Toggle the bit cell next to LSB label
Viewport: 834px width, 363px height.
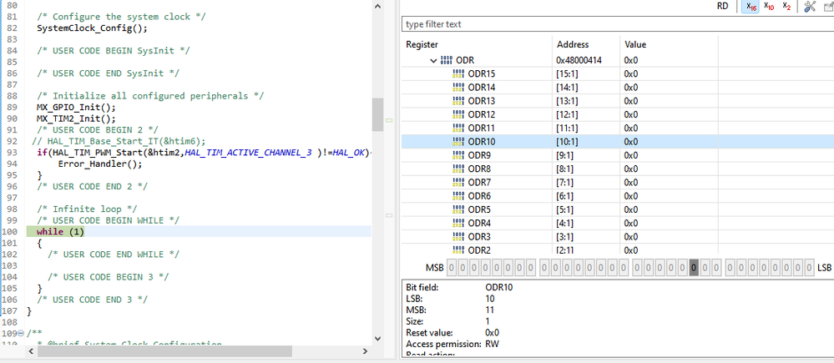click(810, 268)
